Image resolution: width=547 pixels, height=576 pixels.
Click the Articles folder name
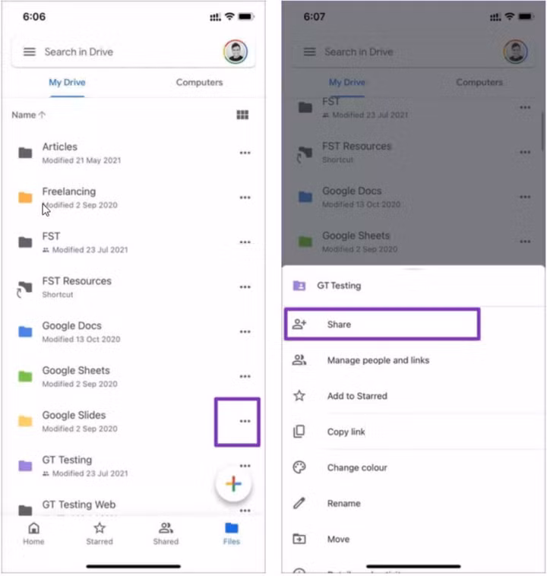(60, 147)
